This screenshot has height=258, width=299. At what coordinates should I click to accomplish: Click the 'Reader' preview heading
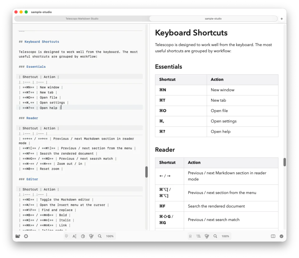coord(165,150)
